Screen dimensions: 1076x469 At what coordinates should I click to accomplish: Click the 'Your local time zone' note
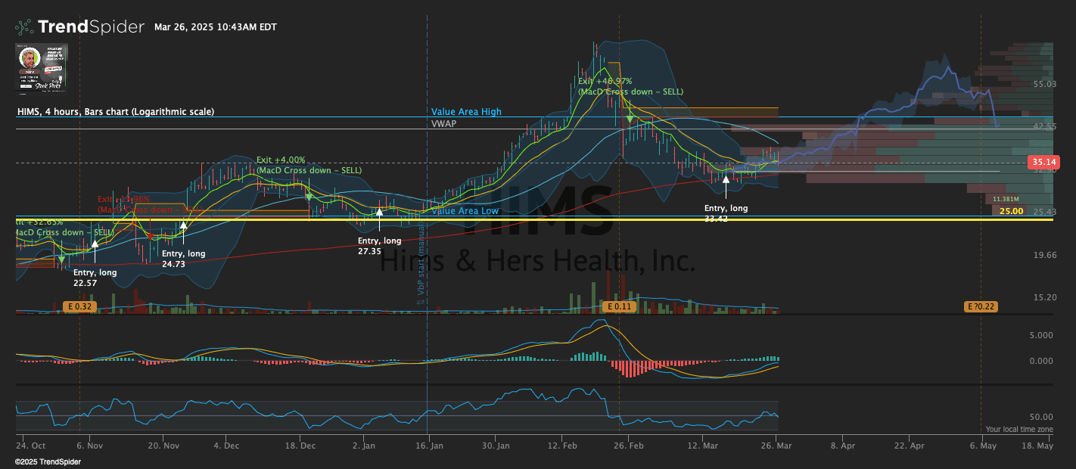point(1019,430)
